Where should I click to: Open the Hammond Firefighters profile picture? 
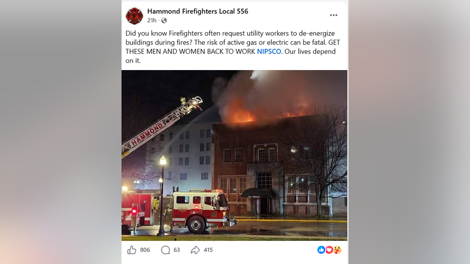[134, 16]
